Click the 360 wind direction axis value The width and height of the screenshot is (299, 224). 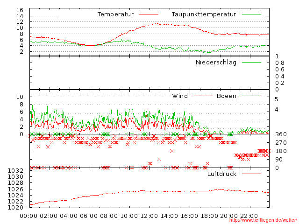point(281,134)
